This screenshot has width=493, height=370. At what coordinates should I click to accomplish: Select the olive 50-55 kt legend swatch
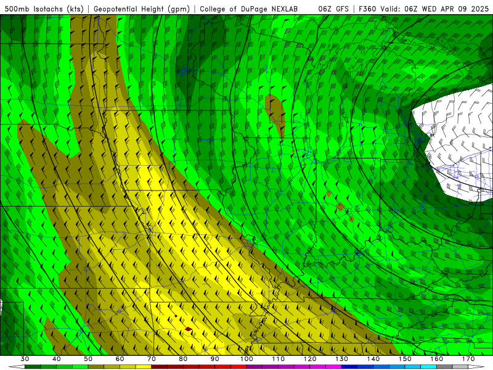(96, 367)
